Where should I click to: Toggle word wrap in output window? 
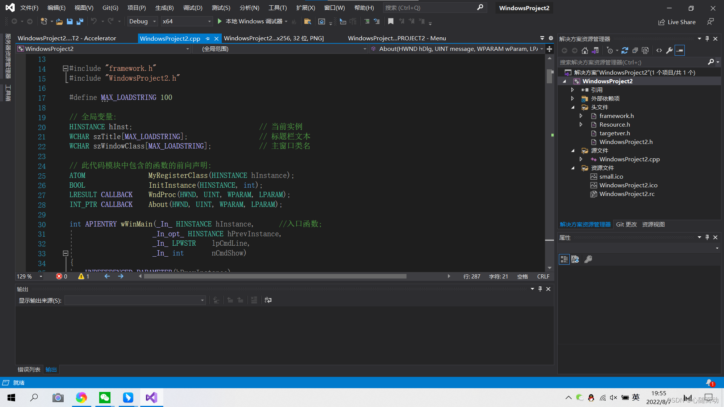click(x=268, y=300)
